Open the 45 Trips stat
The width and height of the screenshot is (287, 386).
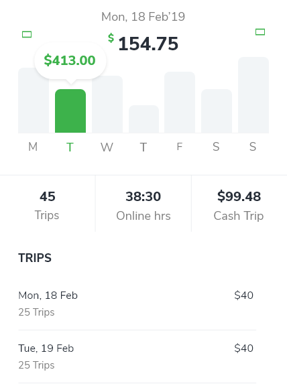point(48,204)
